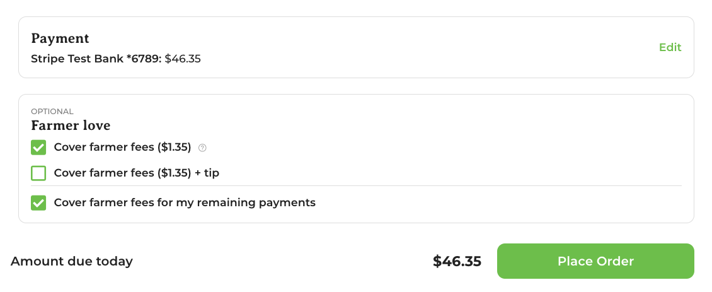Click the Edit link in Payment
The width and height of the screenshot is (712, 292).
tap(670, 47)
